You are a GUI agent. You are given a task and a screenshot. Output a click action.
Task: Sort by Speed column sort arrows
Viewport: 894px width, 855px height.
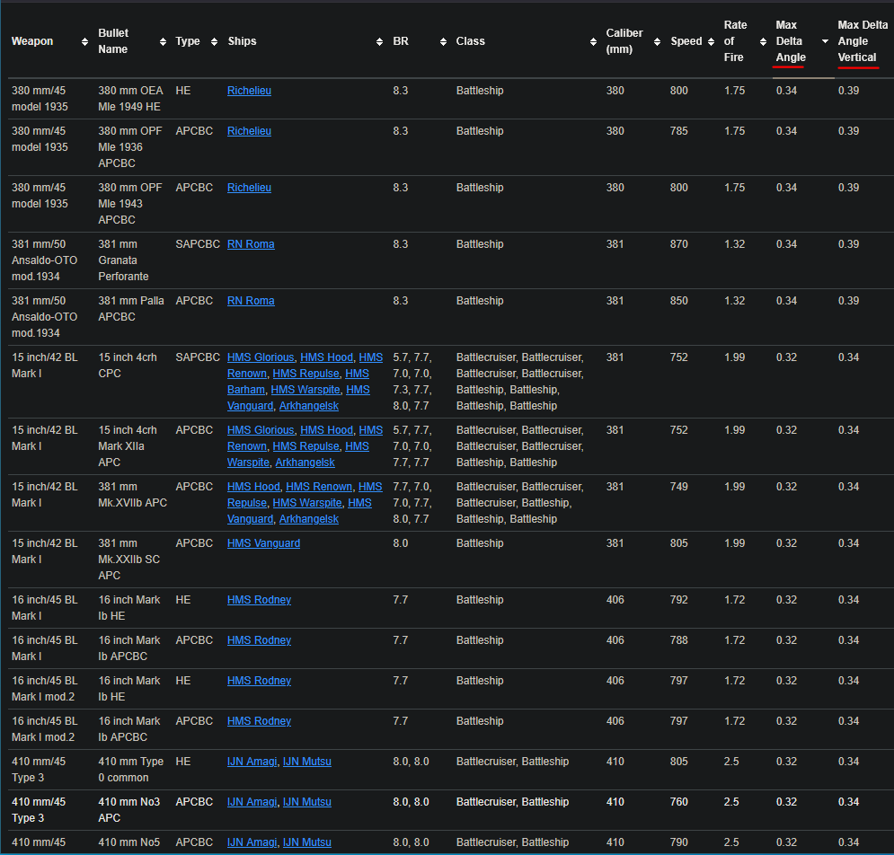click(x=711, y=41)
